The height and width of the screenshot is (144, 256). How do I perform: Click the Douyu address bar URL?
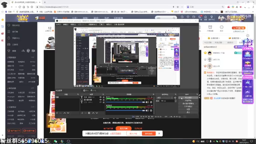pos(54,7)
